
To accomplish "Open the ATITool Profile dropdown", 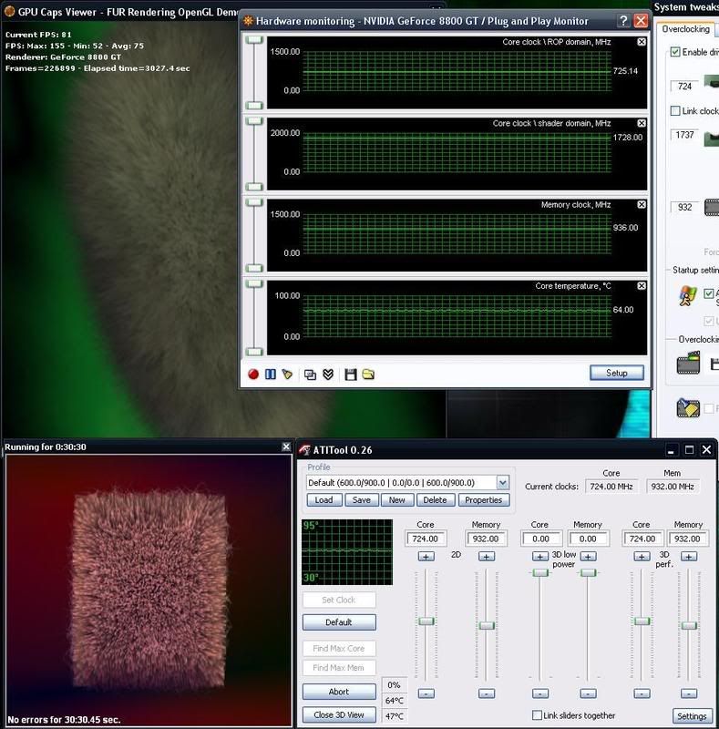I will point(502,483).
